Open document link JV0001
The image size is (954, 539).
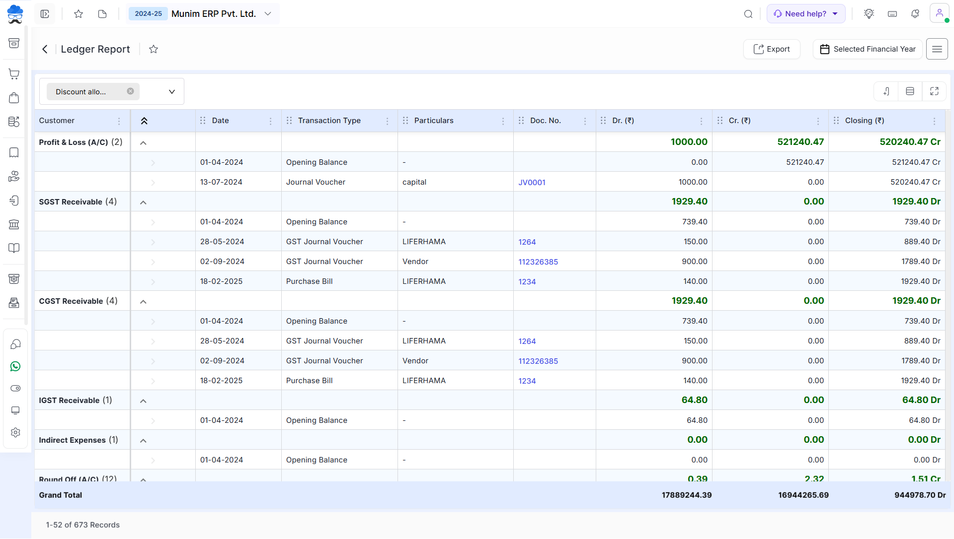click(x=532, y=183)
